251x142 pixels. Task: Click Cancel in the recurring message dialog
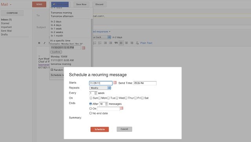124,129
